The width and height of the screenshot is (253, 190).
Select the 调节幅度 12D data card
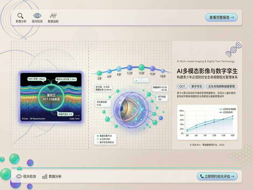coord(162,98)
